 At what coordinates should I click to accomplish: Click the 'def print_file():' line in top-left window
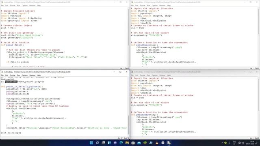(x=13, y=45)
